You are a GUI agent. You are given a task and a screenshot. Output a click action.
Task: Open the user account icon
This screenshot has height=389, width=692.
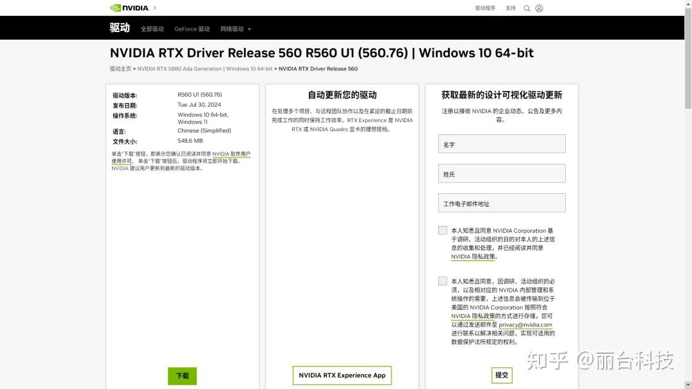pos(539,8)
